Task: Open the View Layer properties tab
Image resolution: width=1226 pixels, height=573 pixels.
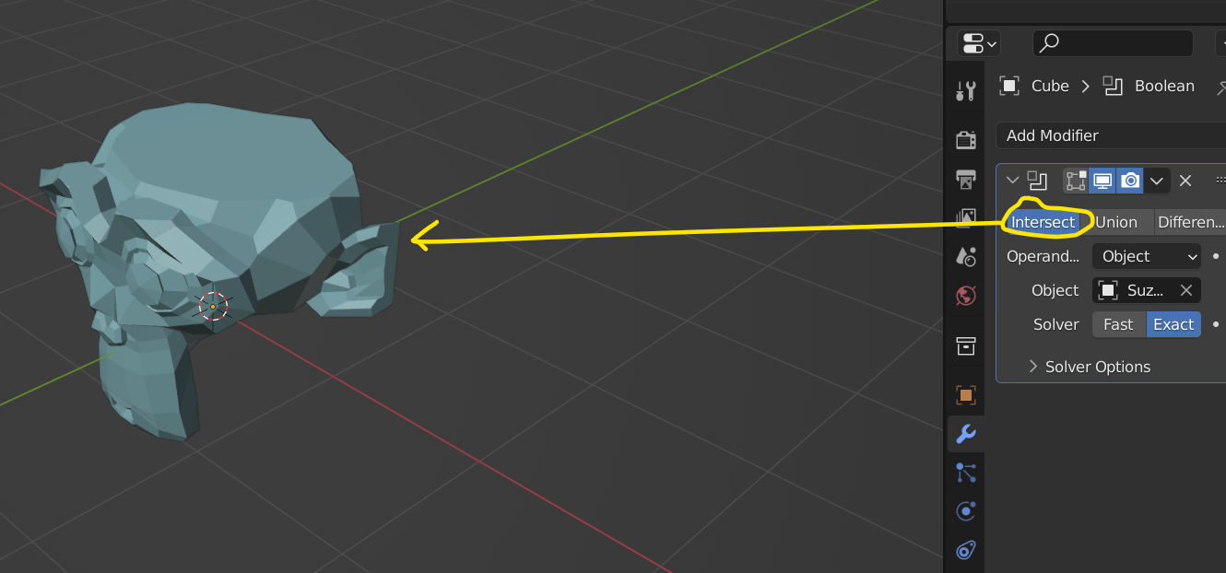Action: coord(965,217)
